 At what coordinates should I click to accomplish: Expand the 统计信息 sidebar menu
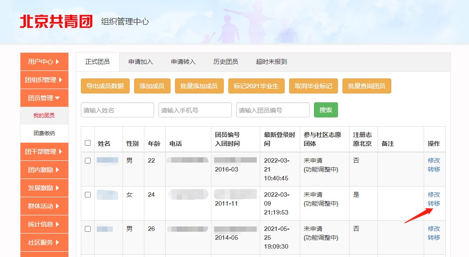pyautogui.click(x=44, y=224)
